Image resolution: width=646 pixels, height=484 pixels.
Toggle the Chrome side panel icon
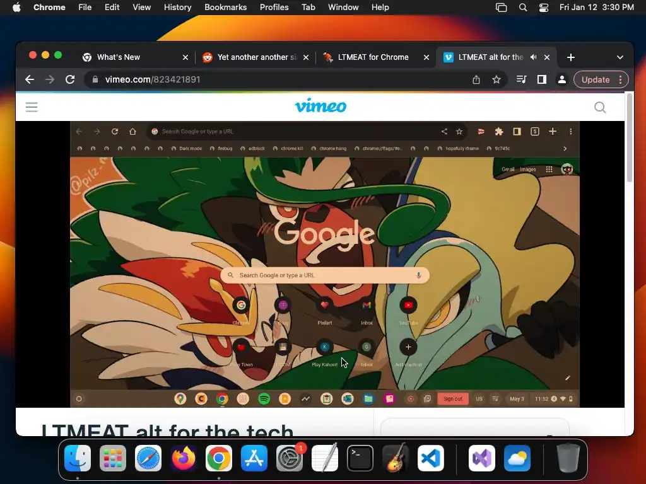tap(542, 79)
